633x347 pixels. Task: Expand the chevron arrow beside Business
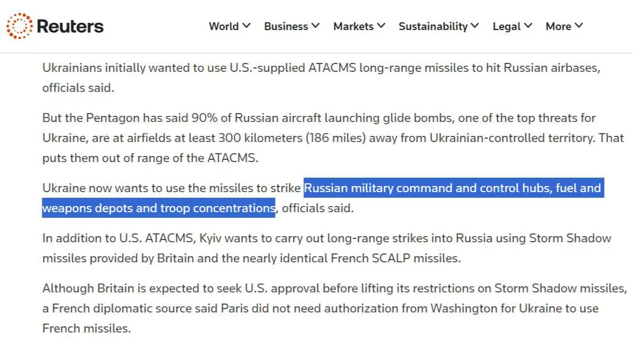tap(316, 26)
